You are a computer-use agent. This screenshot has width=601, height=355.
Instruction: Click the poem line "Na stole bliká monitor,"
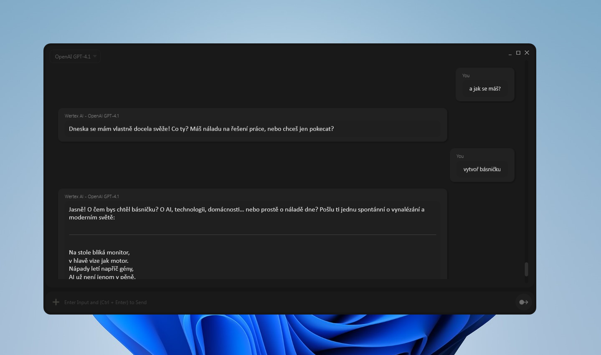click(99, 252)
